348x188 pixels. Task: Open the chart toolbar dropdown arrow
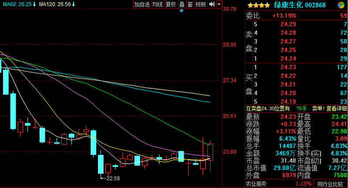click(219, 4)
